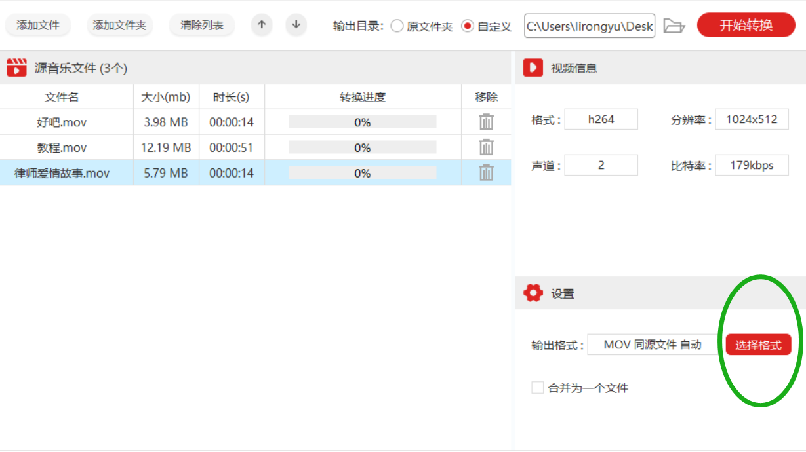Click the output directory path field
The image size is (806, 452).
pyautogui.click(x=590, y=26)
